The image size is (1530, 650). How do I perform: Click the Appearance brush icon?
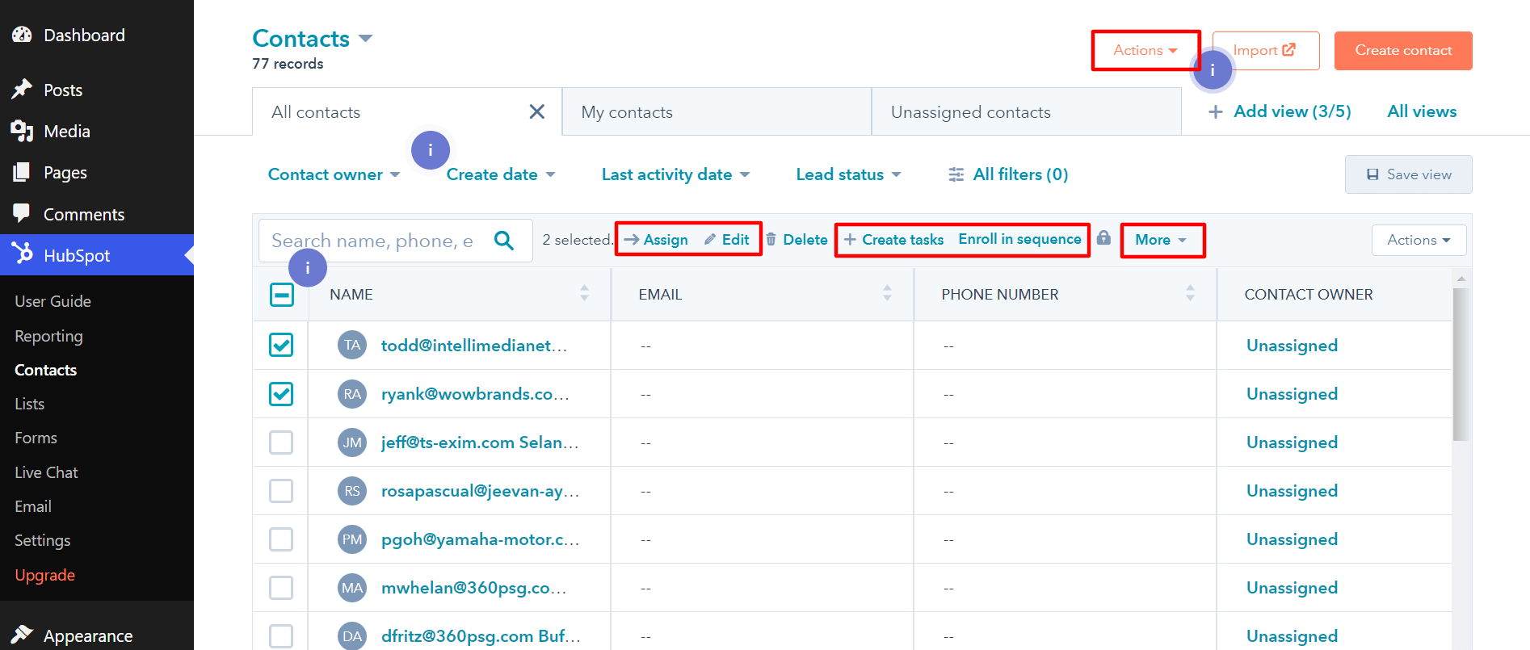point(22,635)
